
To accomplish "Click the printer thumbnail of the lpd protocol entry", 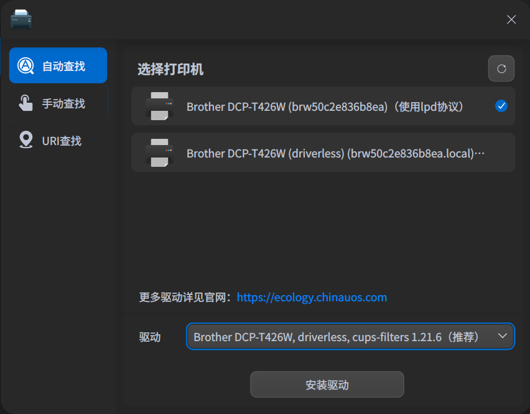I will [x=159, y=106].
